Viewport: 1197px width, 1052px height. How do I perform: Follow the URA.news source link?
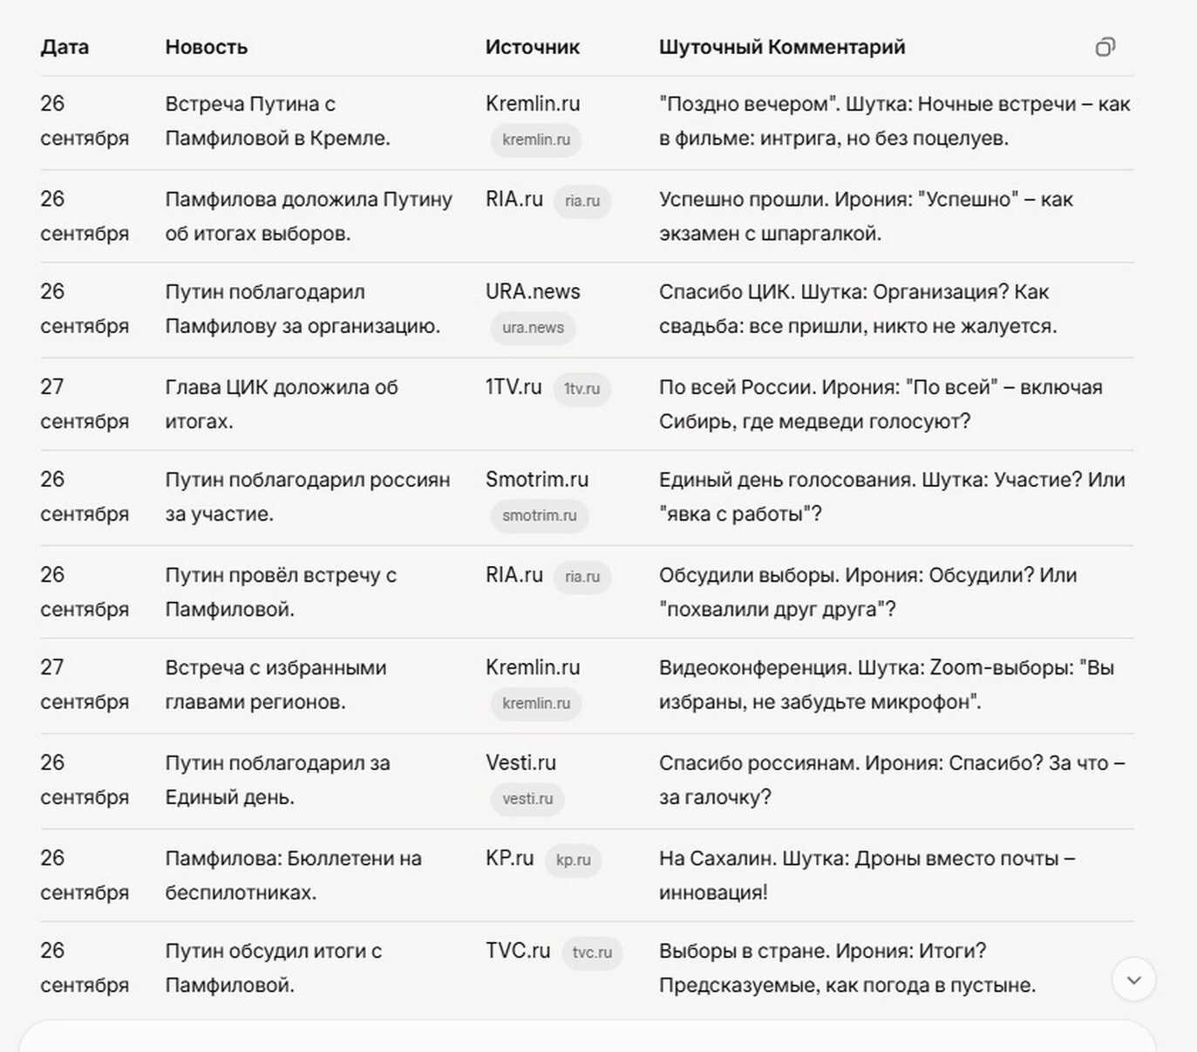[x=532, y=291]
